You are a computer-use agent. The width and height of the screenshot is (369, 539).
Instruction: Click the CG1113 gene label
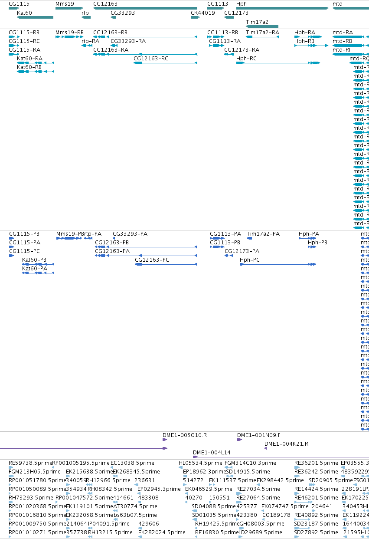point(218,3)
